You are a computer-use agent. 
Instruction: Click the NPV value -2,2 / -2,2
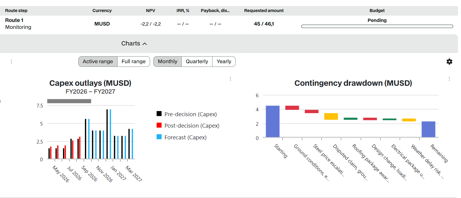[x=151, y=24]
